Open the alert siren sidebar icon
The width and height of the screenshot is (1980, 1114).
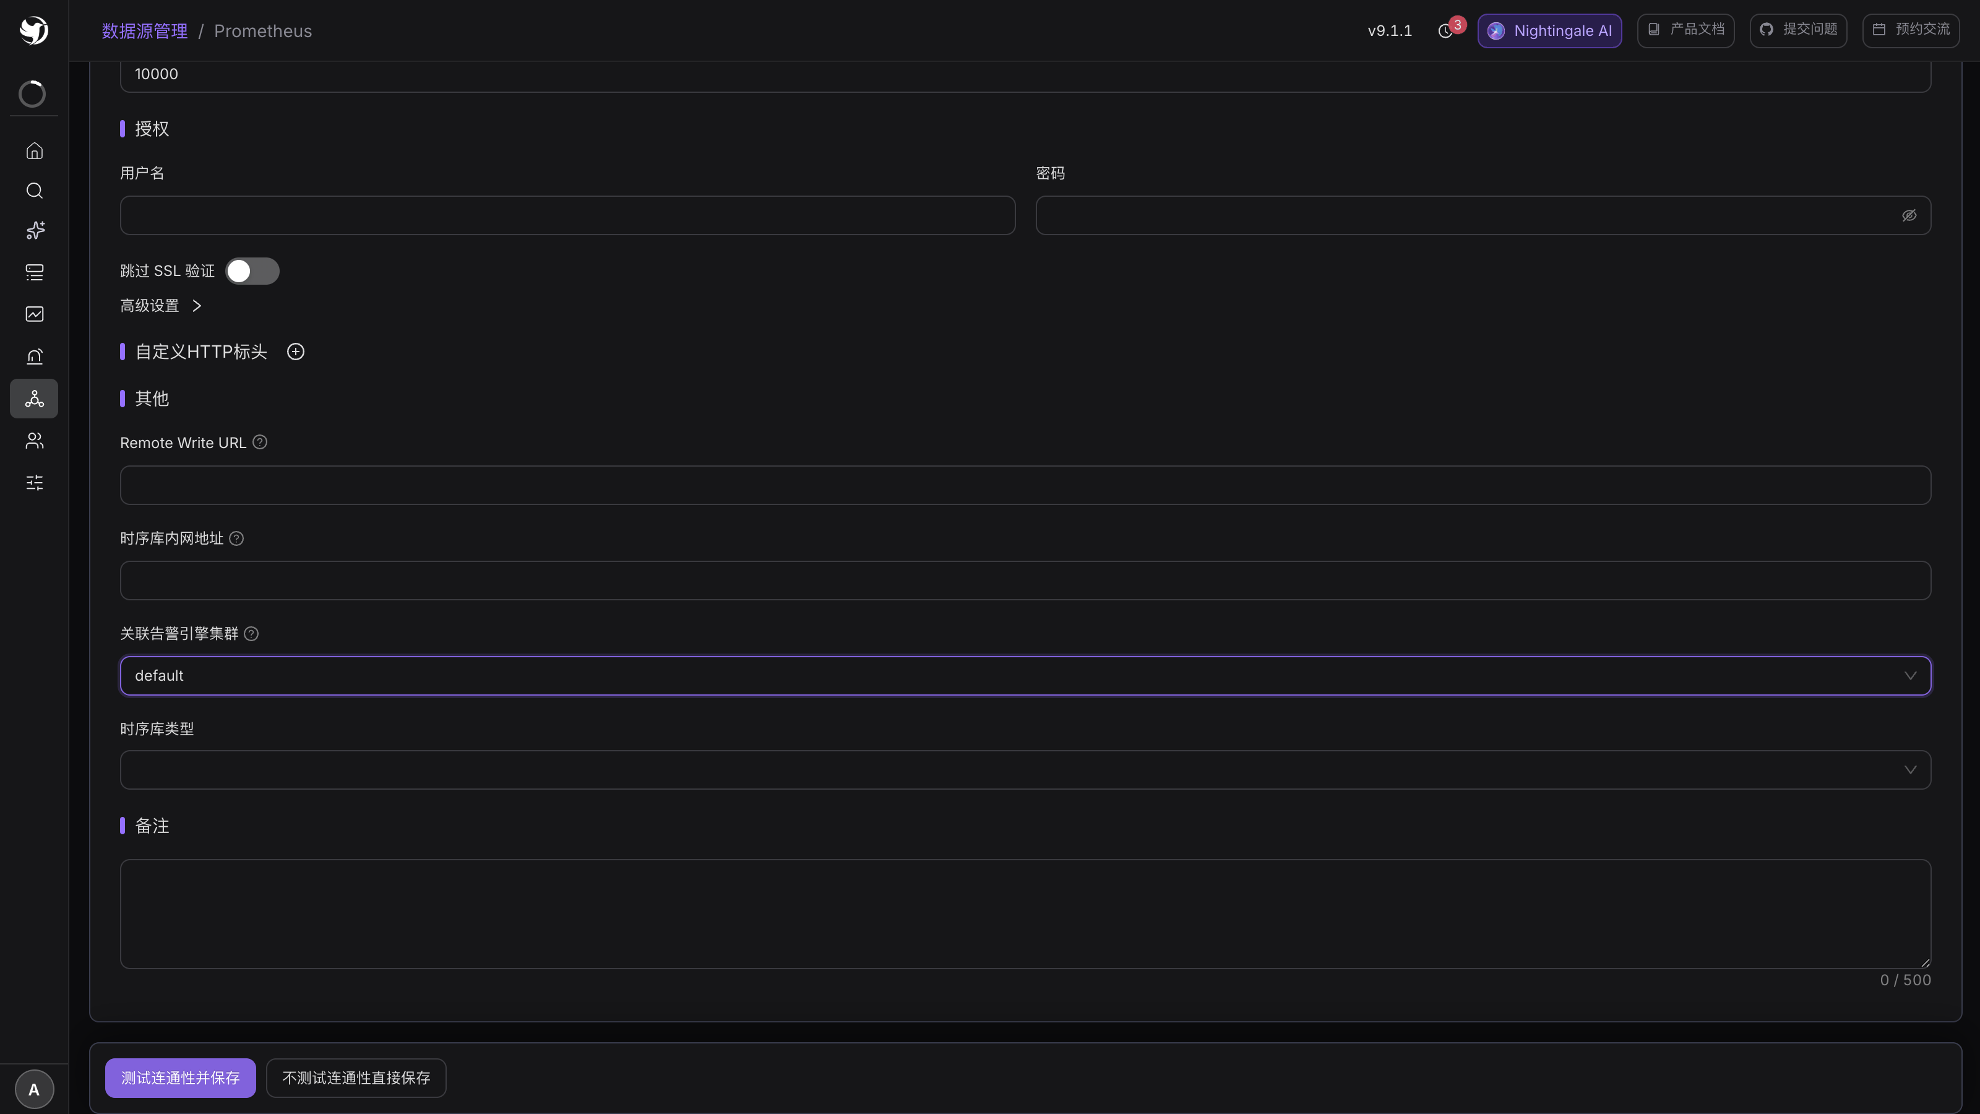(x=34, y=356)
